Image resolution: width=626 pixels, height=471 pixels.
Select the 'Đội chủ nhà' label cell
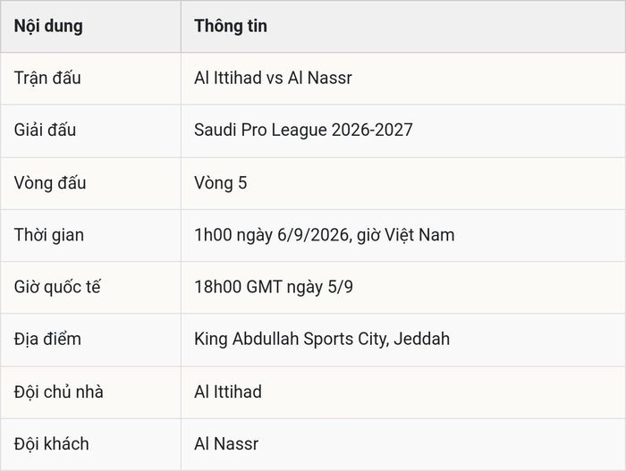[x=90, y=392]
